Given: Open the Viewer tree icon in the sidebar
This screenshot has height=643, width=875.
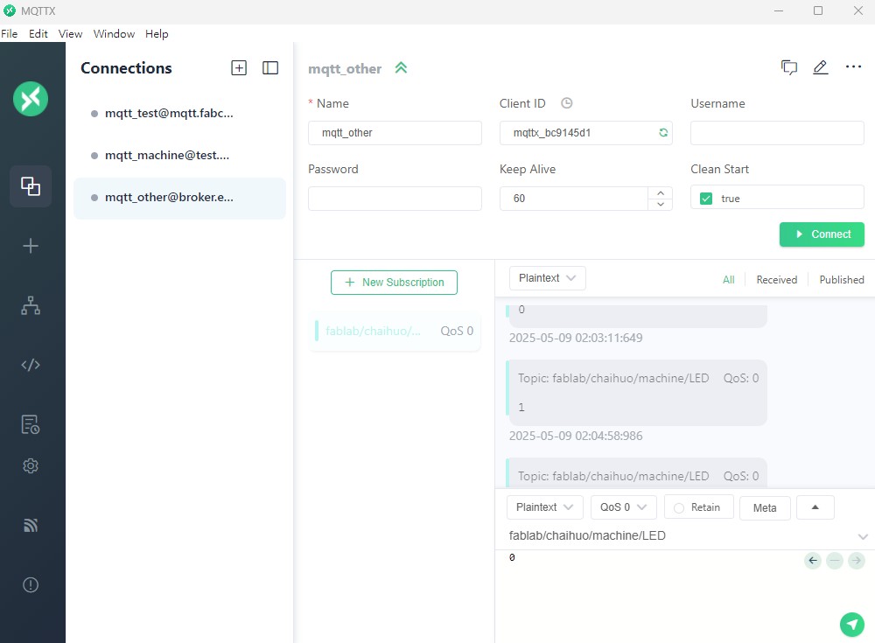Looking at the screenshot, I should point(31,305).
